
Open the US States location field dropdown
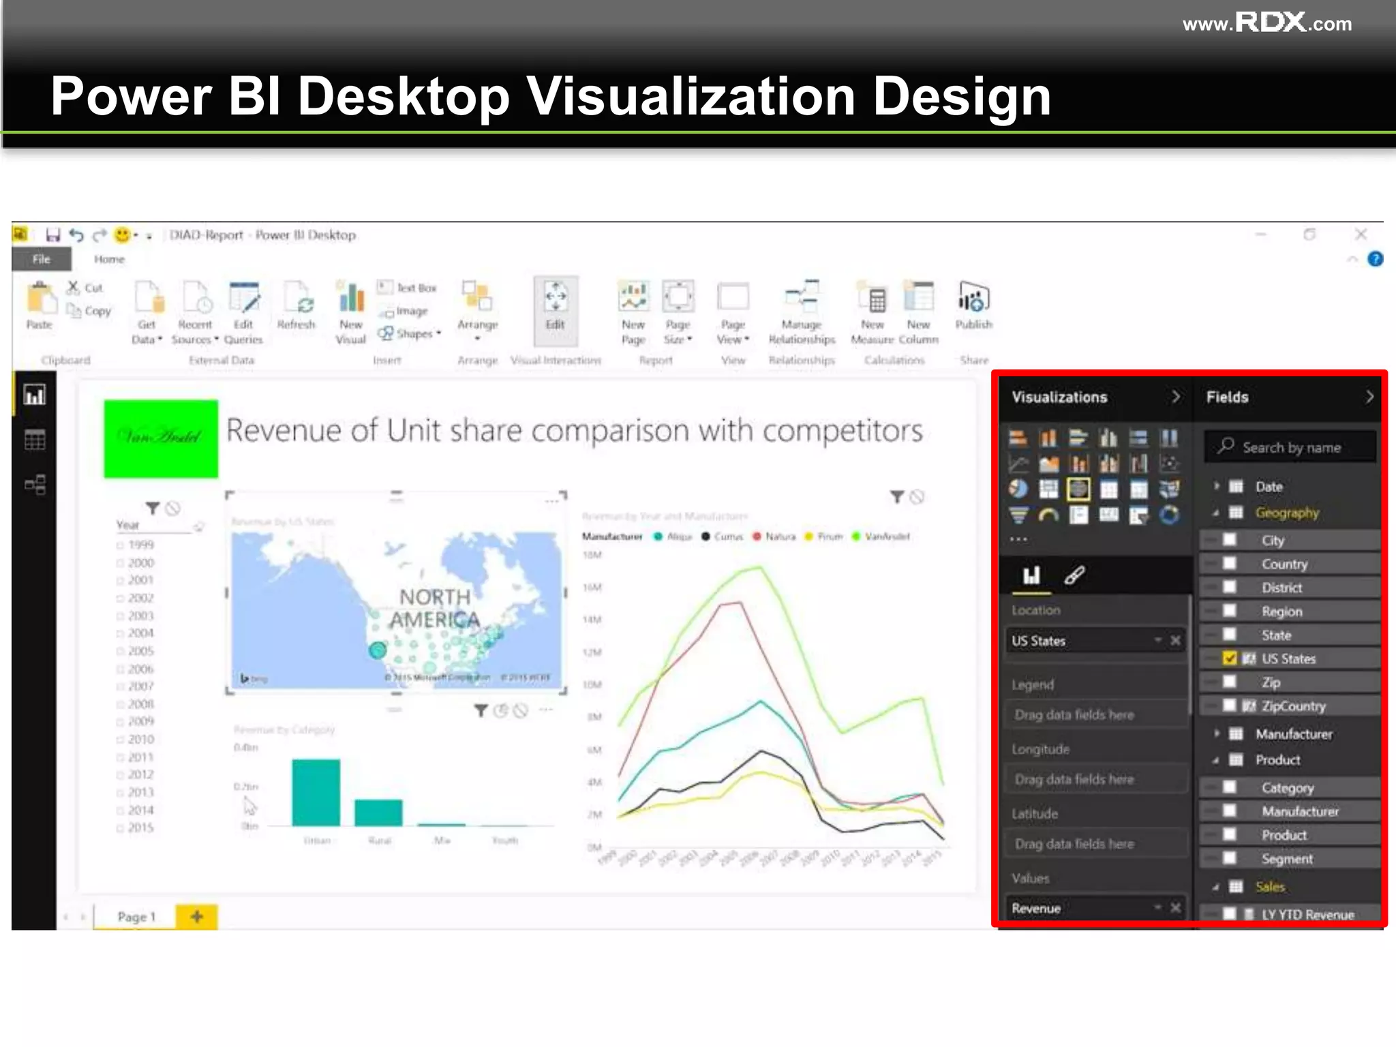(1157, 640)
